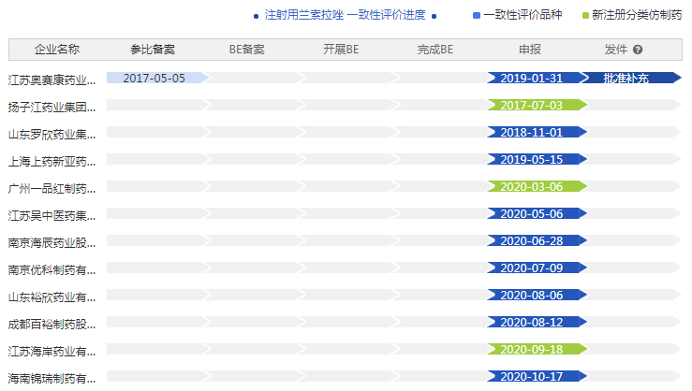This screenshot has height=391, width=692.
Task: Select the company row 山东罗欣药业集...
Action: (52, 135)
